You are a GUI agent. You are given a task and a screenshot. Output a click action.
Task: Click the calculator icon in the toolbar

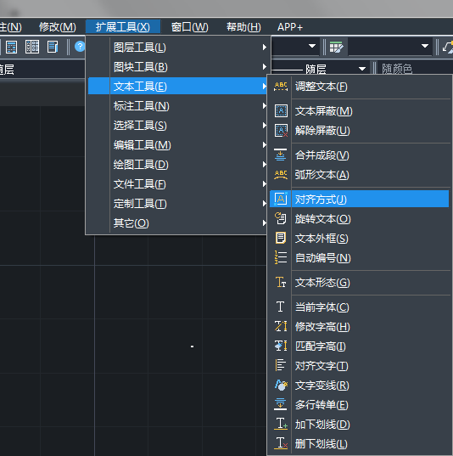(x=11, y=47)
